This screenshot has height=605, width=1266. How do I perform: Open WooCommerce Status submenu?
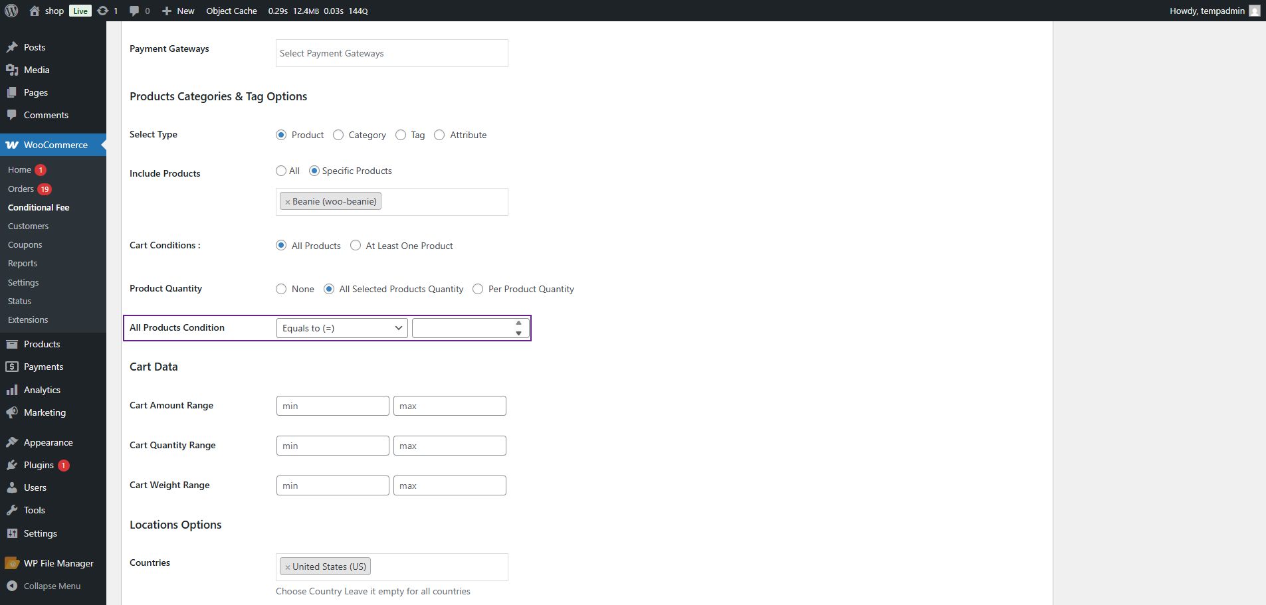[19, 301]
